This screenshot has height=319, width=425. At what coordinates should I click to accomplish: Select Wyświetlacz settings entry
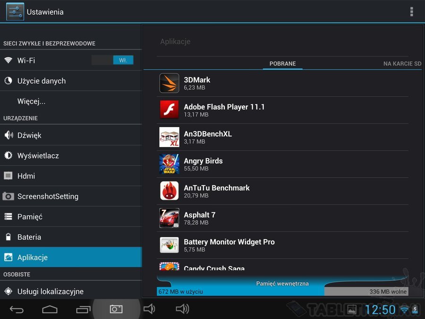click(71, 155)
